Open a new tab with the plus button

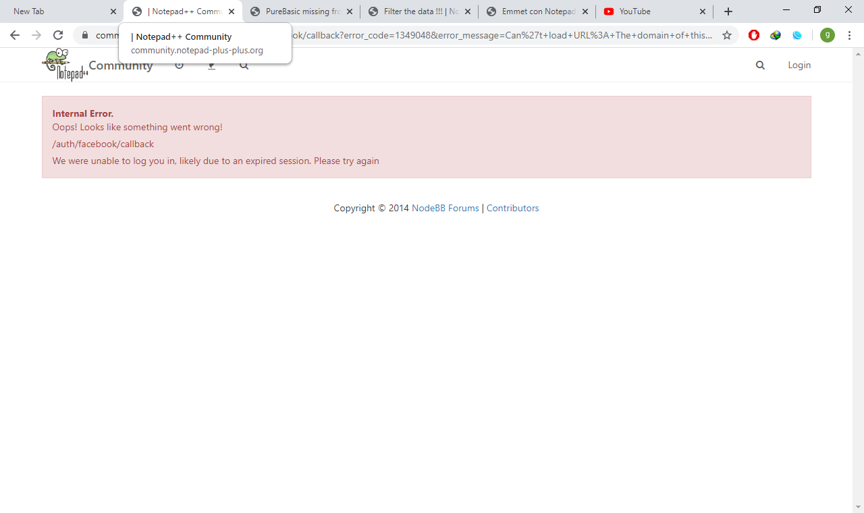(x=728, y=11)
